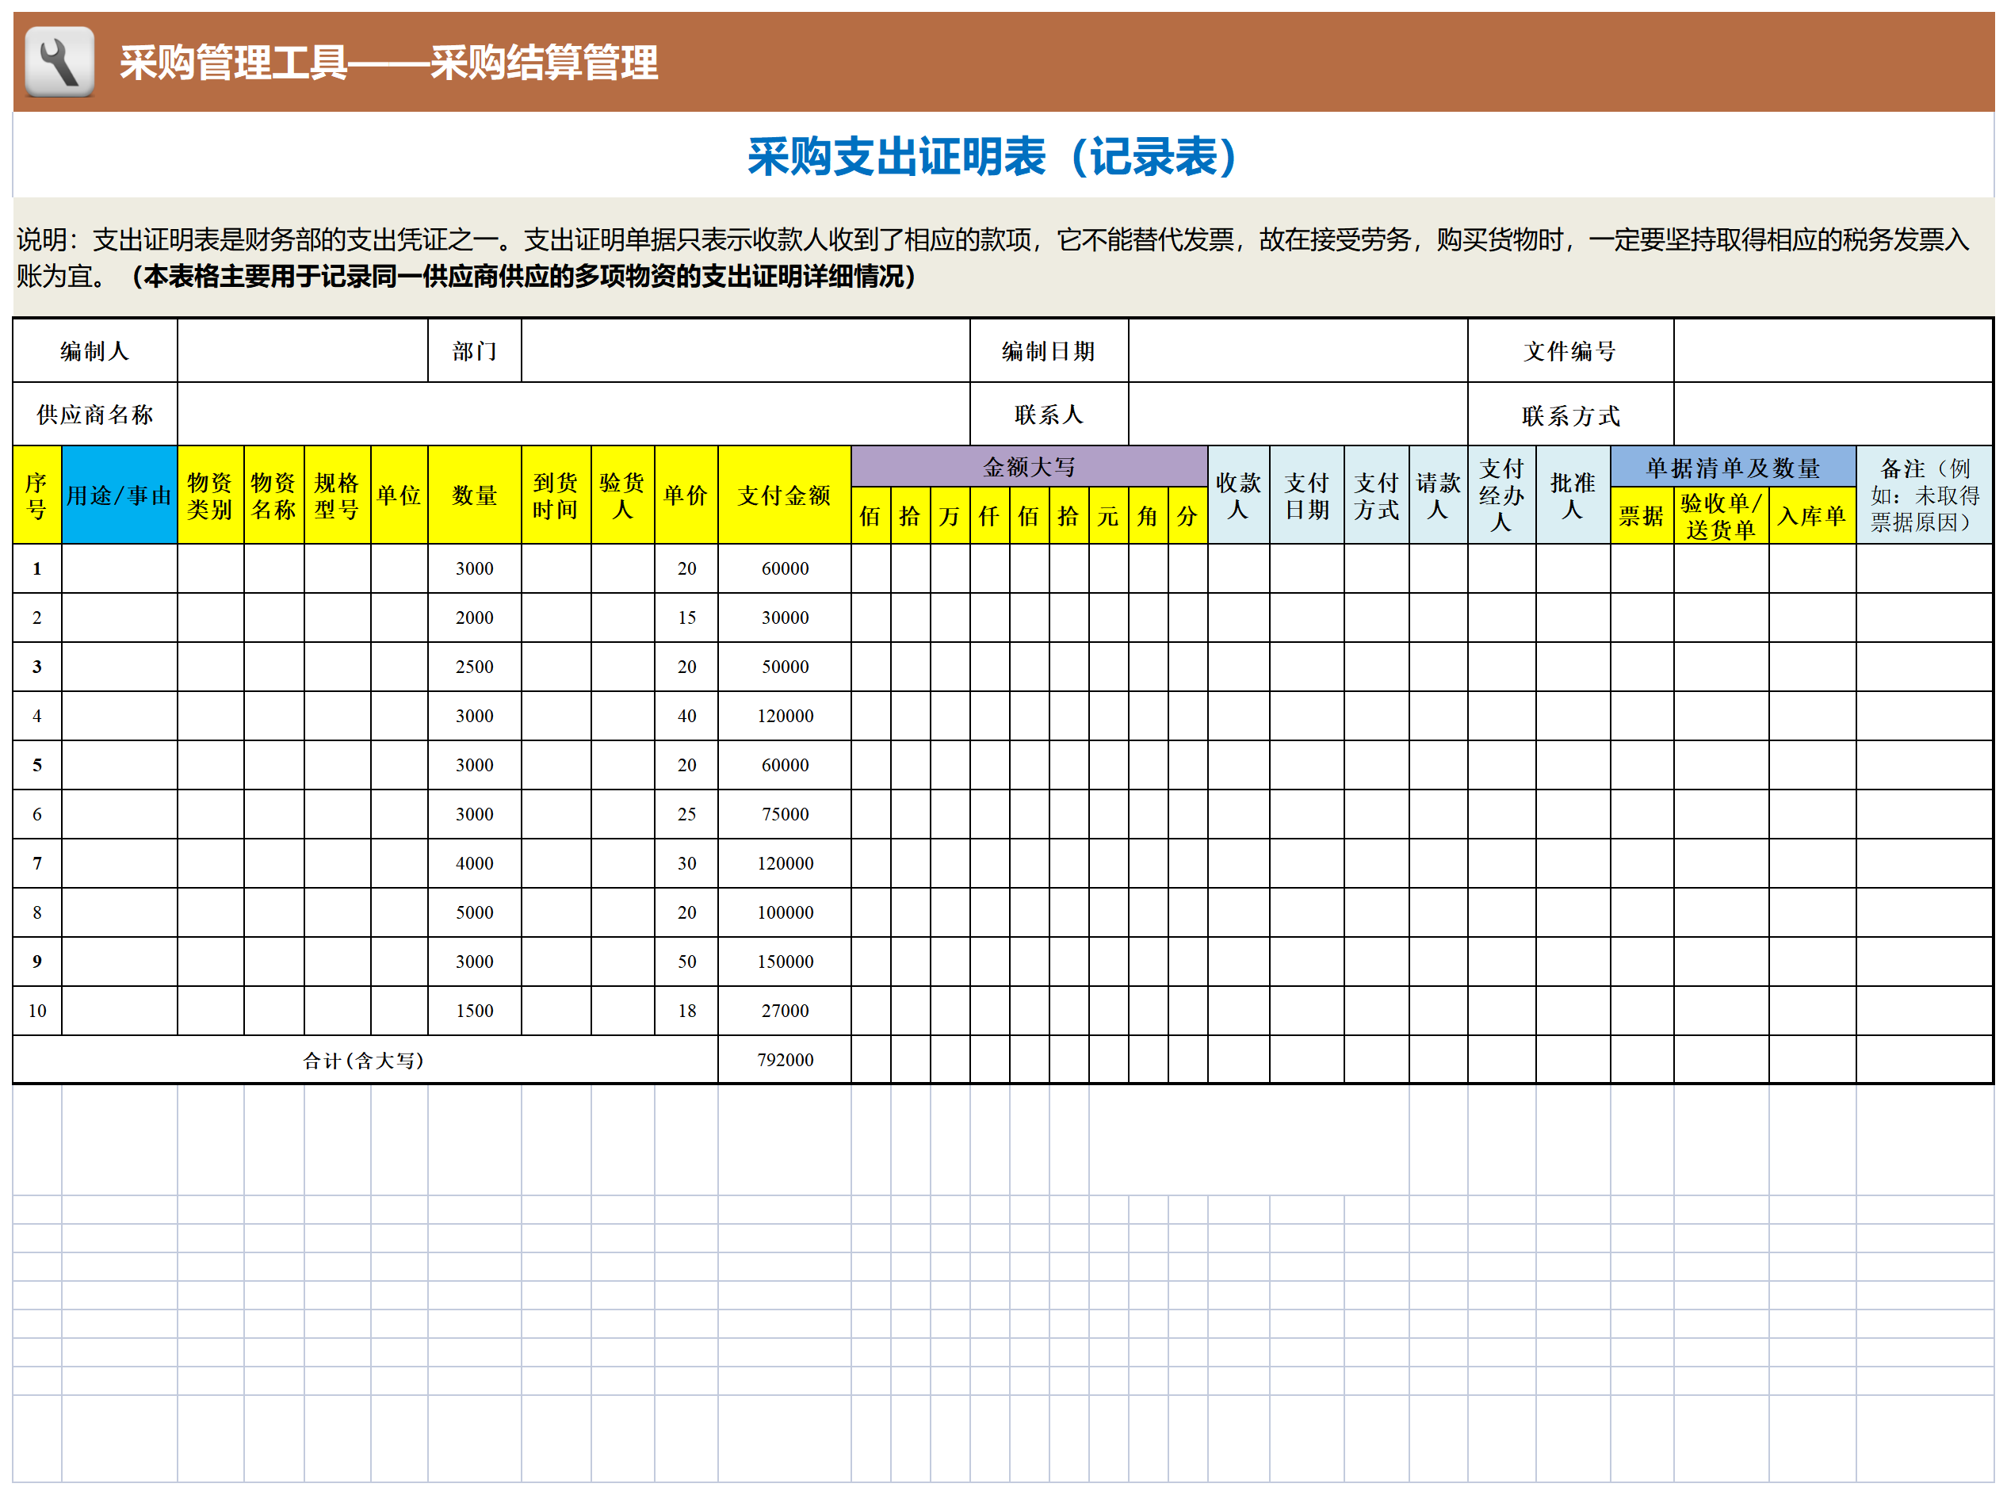Click the 入库单 sub-header cell
This screenshot has height=1495, width=2007.
pyautogui.click(x=1811, y=515)
